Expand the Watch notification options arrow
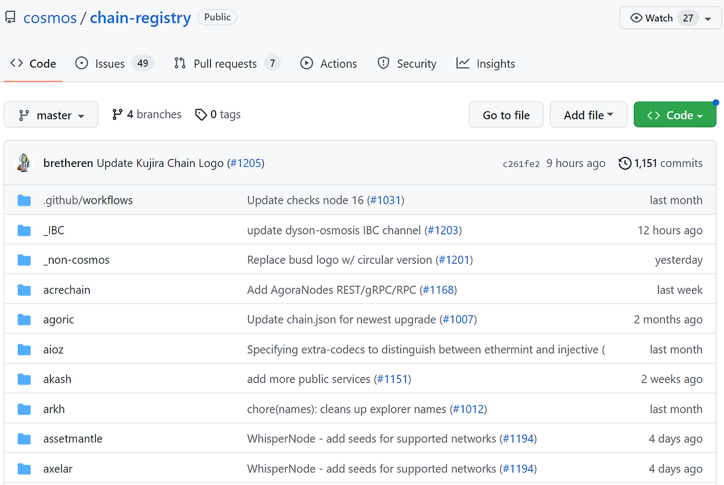 point(709,18)
